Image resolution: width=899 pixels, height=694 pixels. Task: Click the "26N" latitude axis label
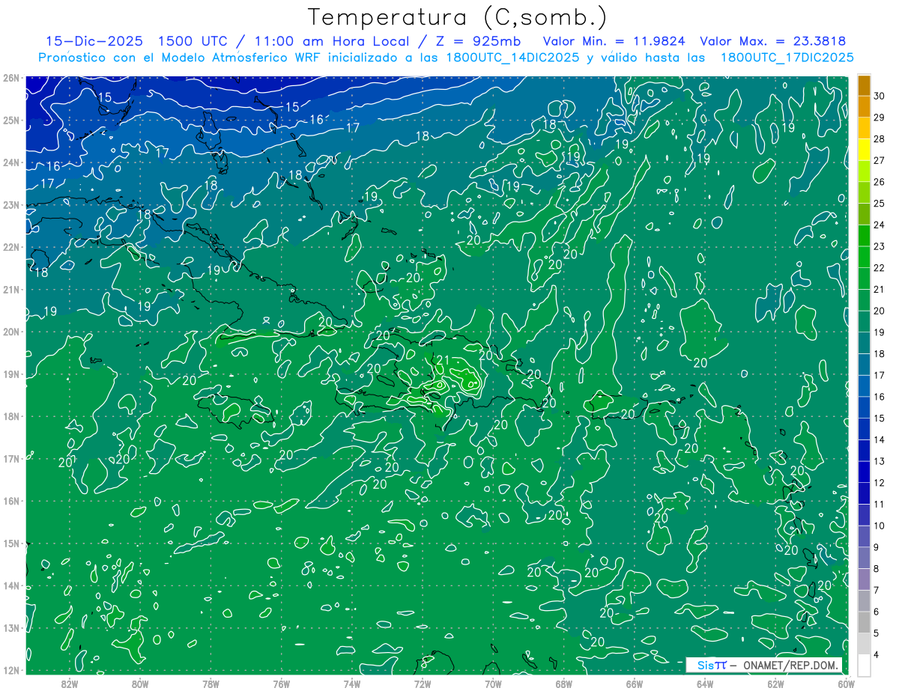[x=11, y=78]
